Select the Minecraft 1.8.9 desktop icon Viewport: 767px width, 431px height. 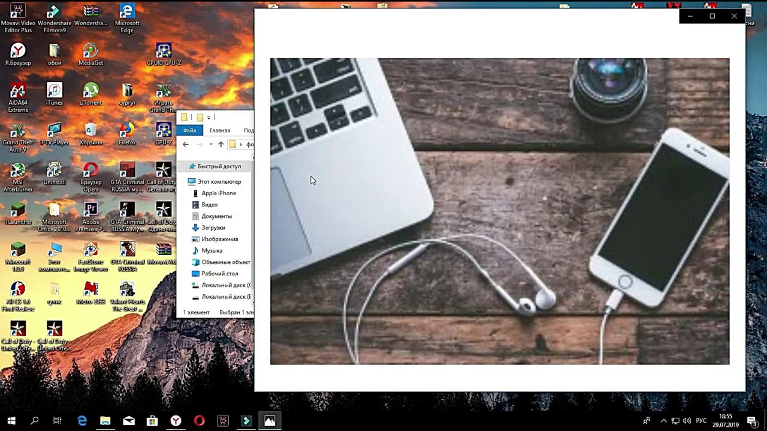(x=18, y=257)
